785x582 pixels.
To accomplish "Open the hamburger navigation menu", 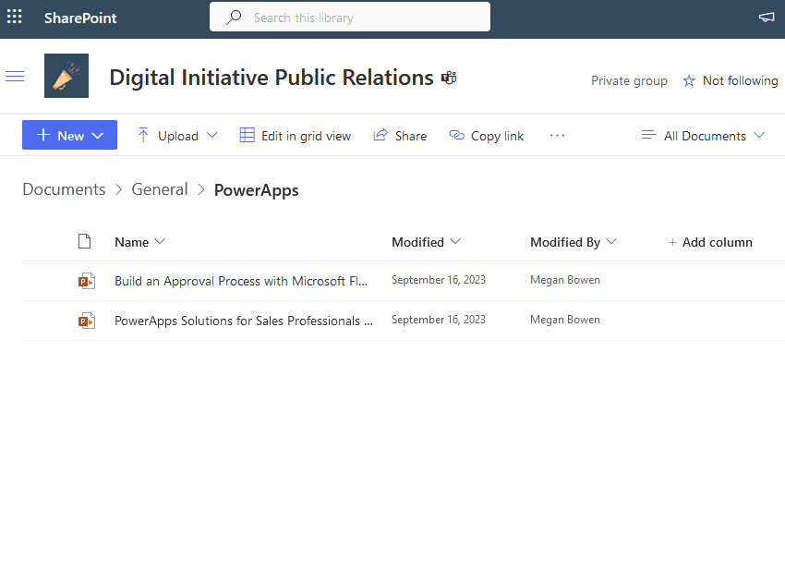I will point(15,77).
